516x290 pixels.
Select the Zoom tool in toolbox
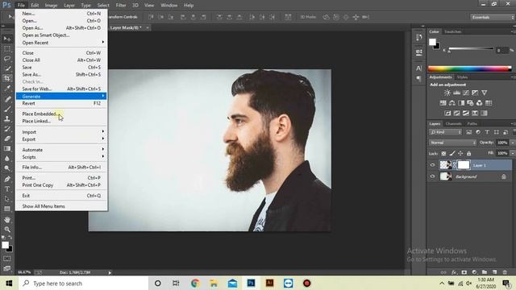click(x=7, y=230)
